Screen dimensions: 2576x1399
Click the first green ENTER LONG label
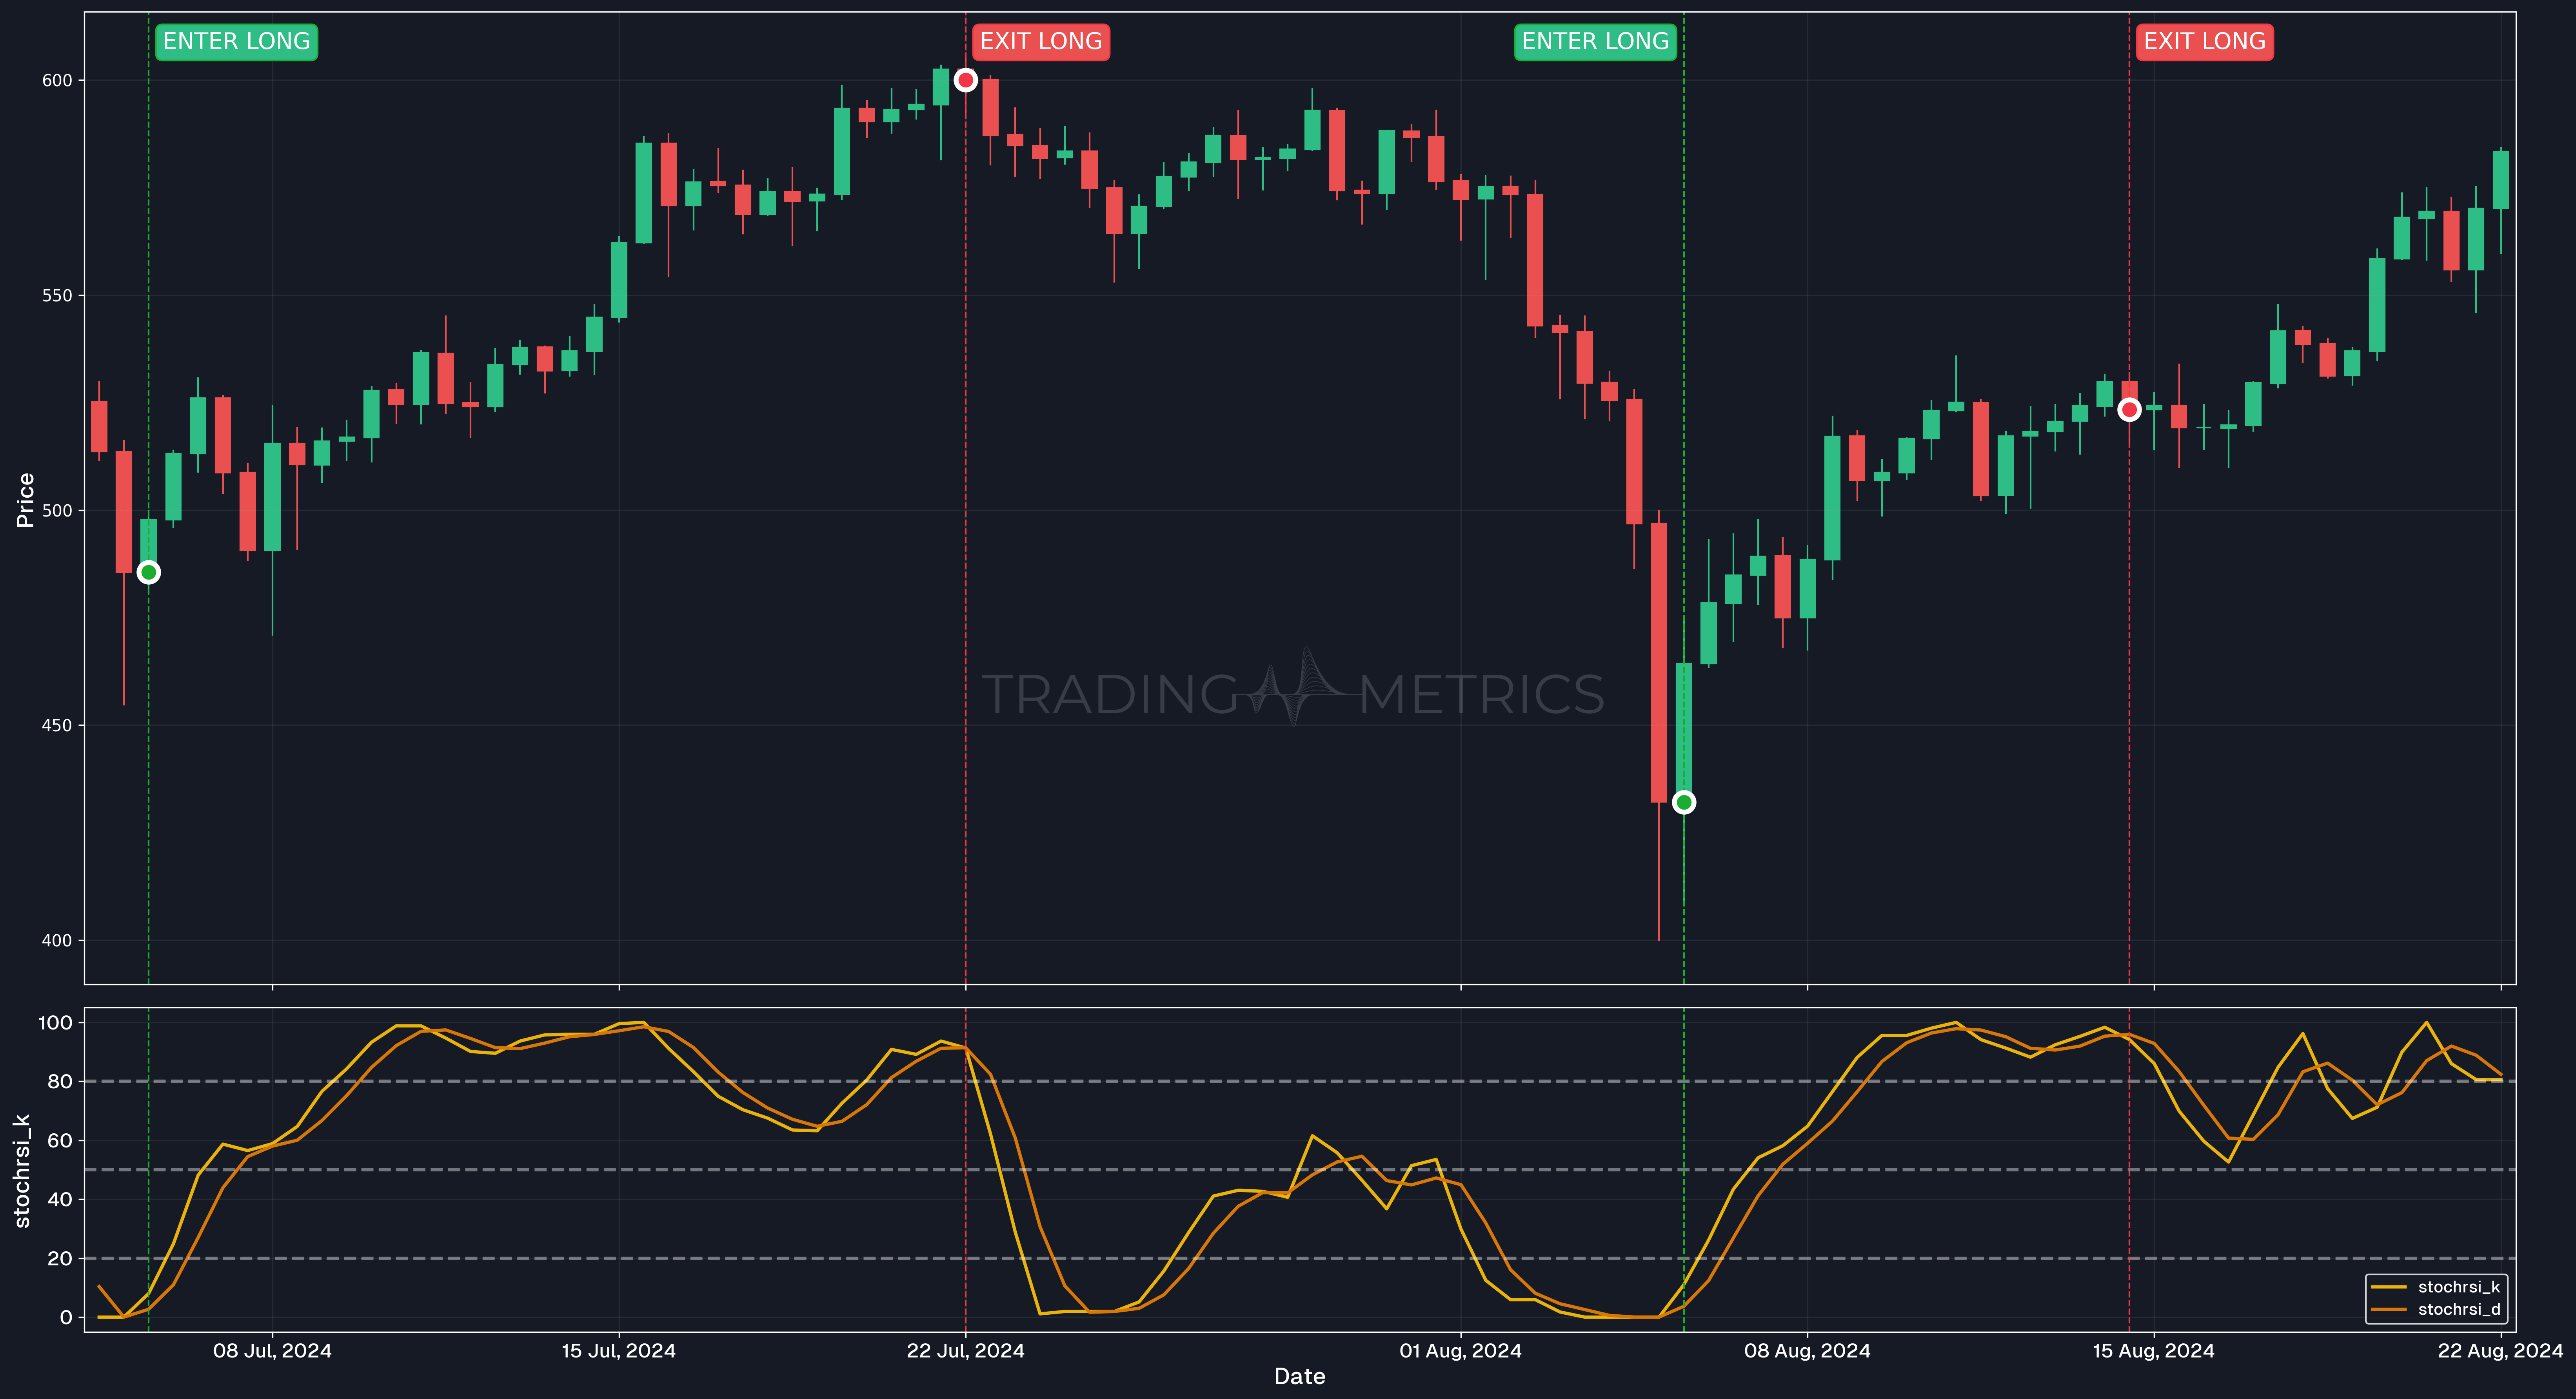236,42
